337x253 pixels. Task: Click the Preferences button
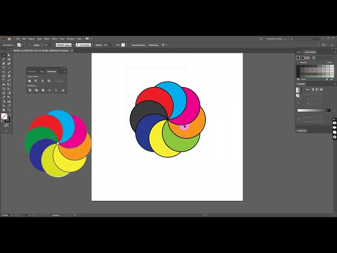(154, 45)
